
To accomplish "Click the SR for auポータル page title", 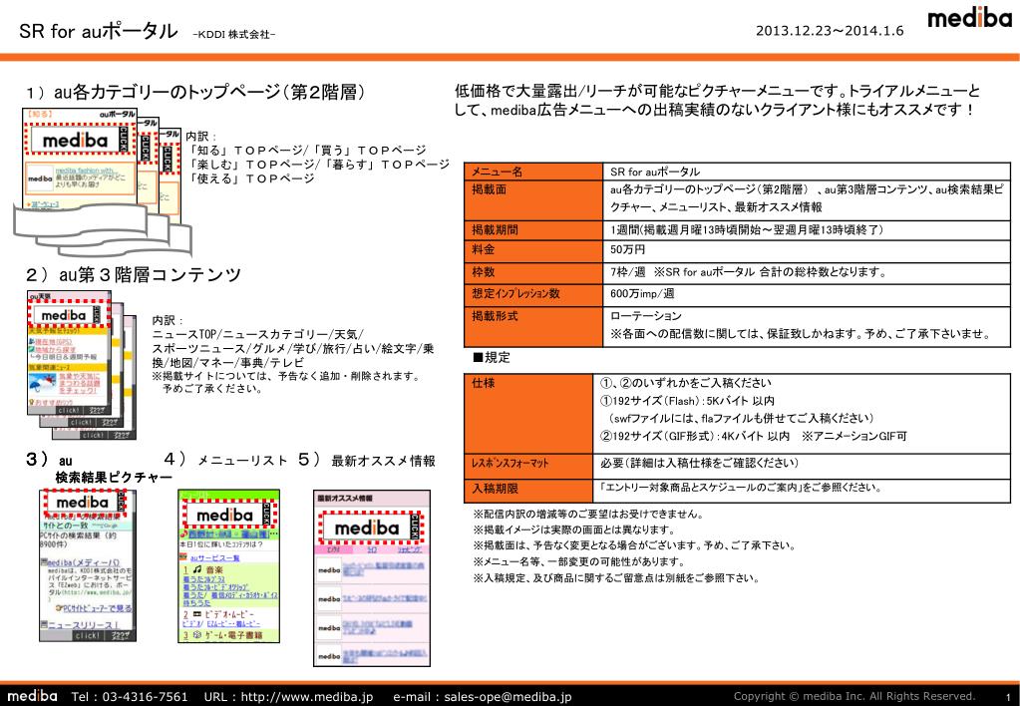I will click(x=99, y=31).
